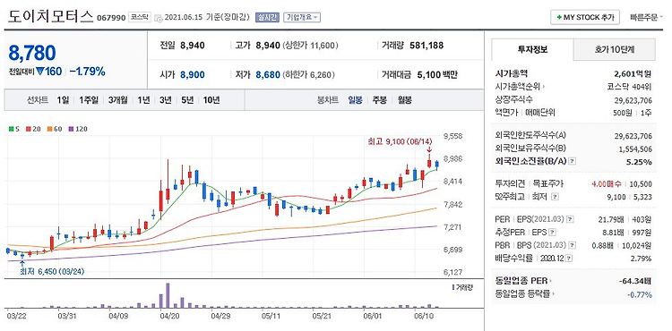Open help icon next to 외국인소진율(B/A)
Screen dimensions: 672x331
pyautogui.click(x=573, y=162)
